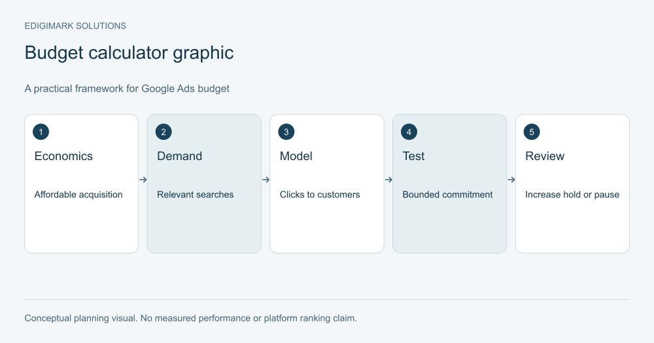
Task: Click the "Economics" card heading
Action: [63, 156]
